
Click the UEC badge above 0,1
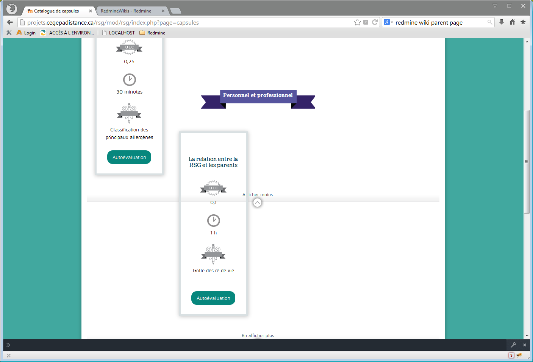point(214,188)
